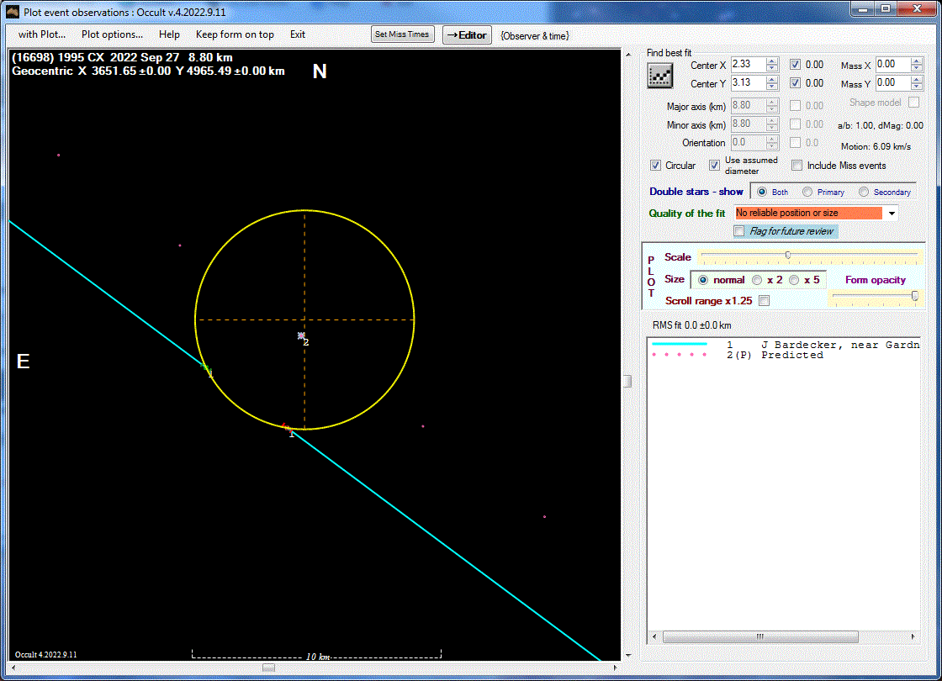942x681 pixels.
Task: Click the Set Miss Times button
Action: coord(403,34)
